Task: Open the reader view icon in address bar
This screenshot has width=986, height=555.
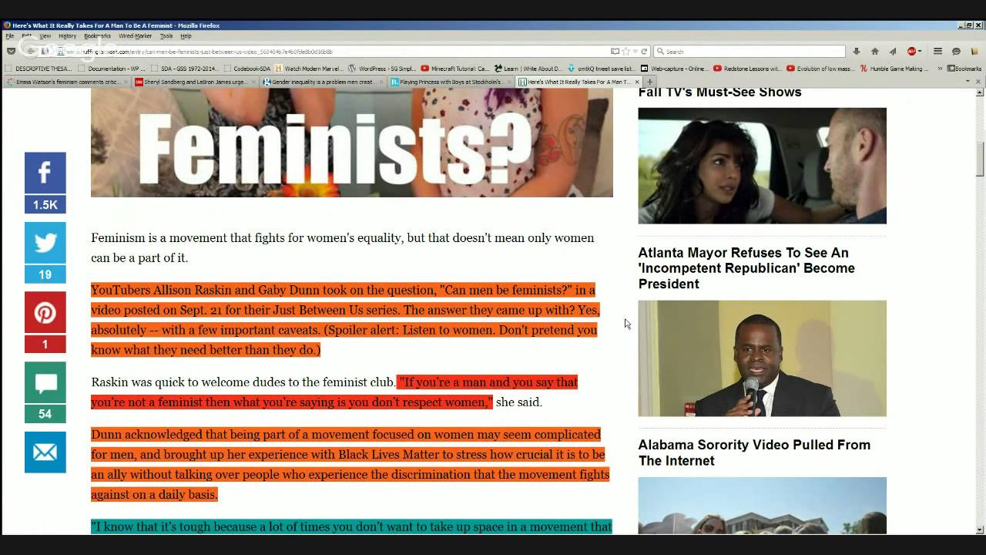Action: pos(615,52)
